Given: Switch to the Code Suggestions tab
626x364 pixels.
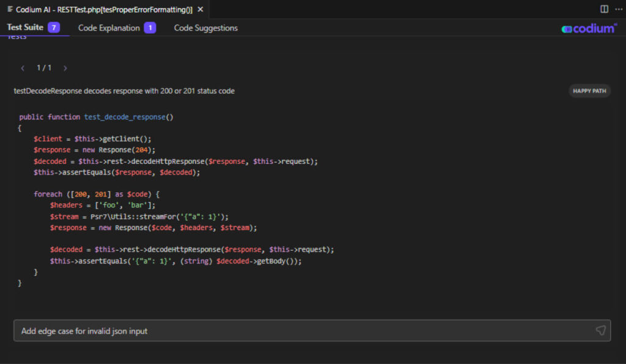Looking at the screenshot, I should [205, 28].
